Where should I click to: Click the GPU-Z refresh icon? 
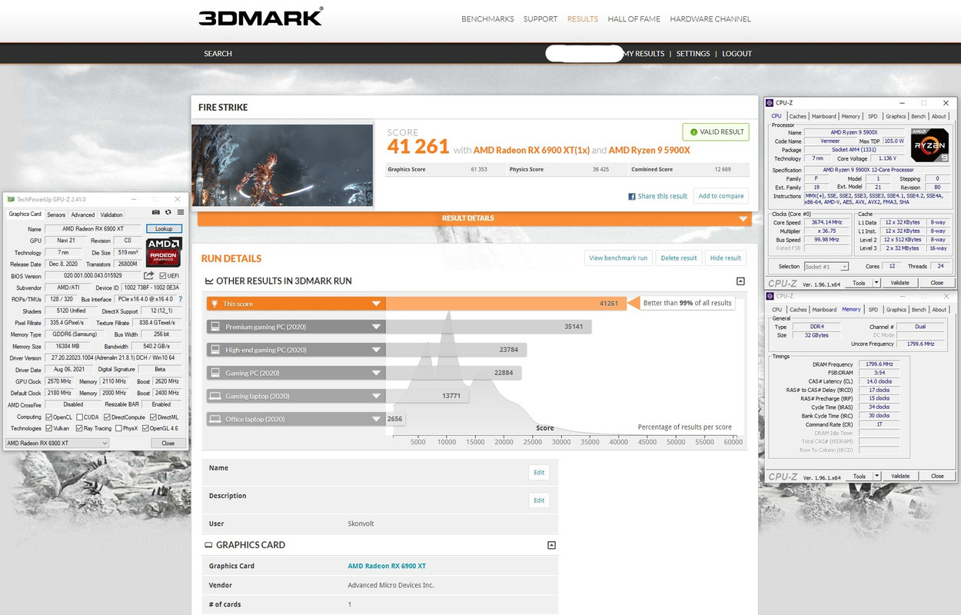pyautogui.click(x=168, y=212)
